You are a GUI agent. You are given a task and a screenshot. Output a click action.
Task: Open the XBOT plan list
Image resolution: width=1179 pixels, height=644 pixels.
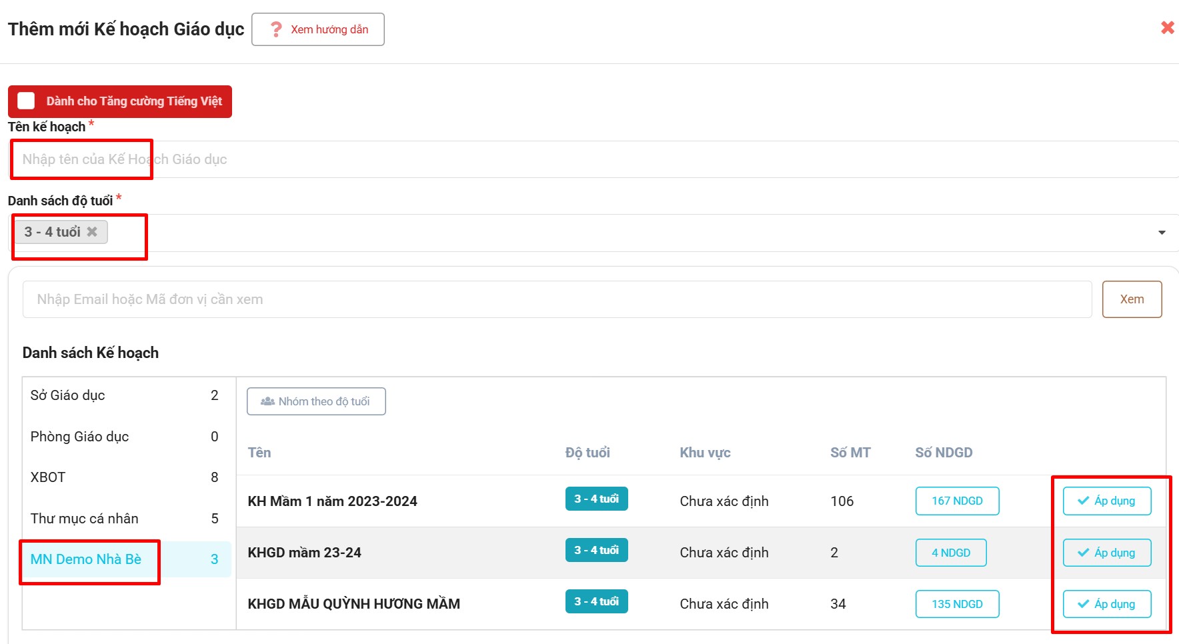click(48, 477)
